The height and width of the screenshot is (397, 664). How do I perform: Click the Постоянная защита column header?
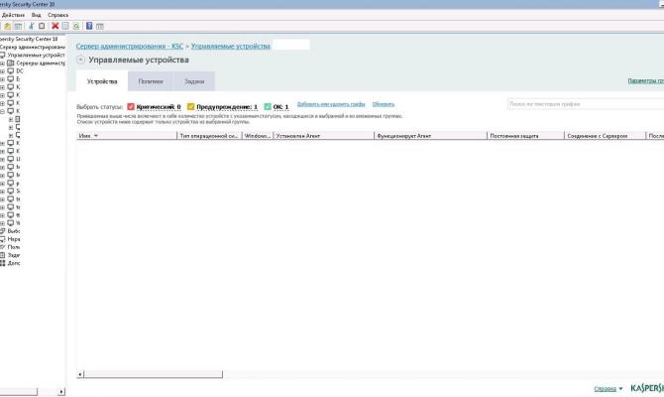coord(525,136)
